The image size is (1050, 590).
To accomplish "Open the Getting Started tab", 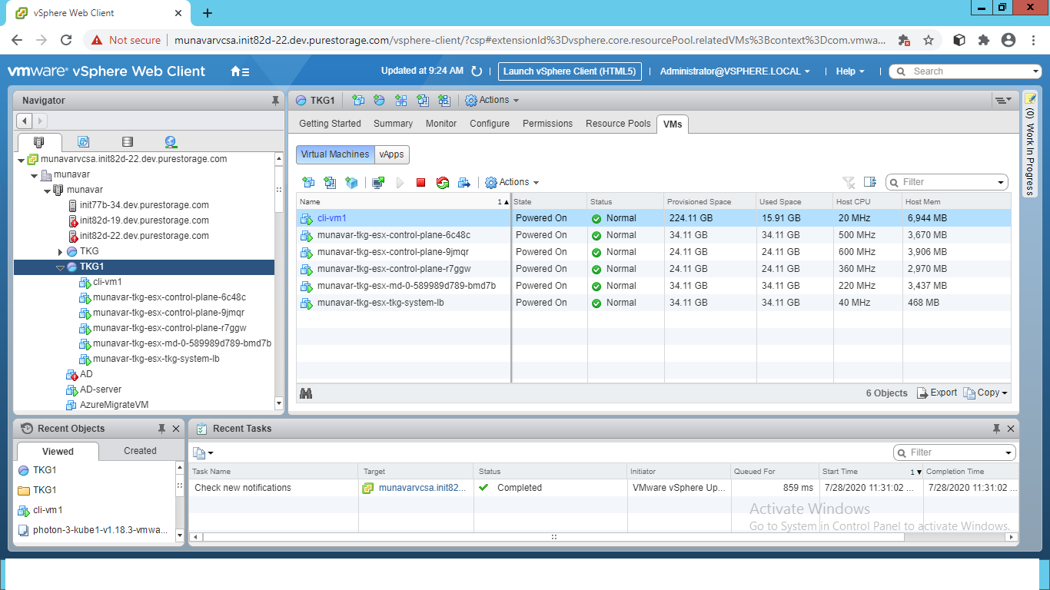I will point(330,124).
